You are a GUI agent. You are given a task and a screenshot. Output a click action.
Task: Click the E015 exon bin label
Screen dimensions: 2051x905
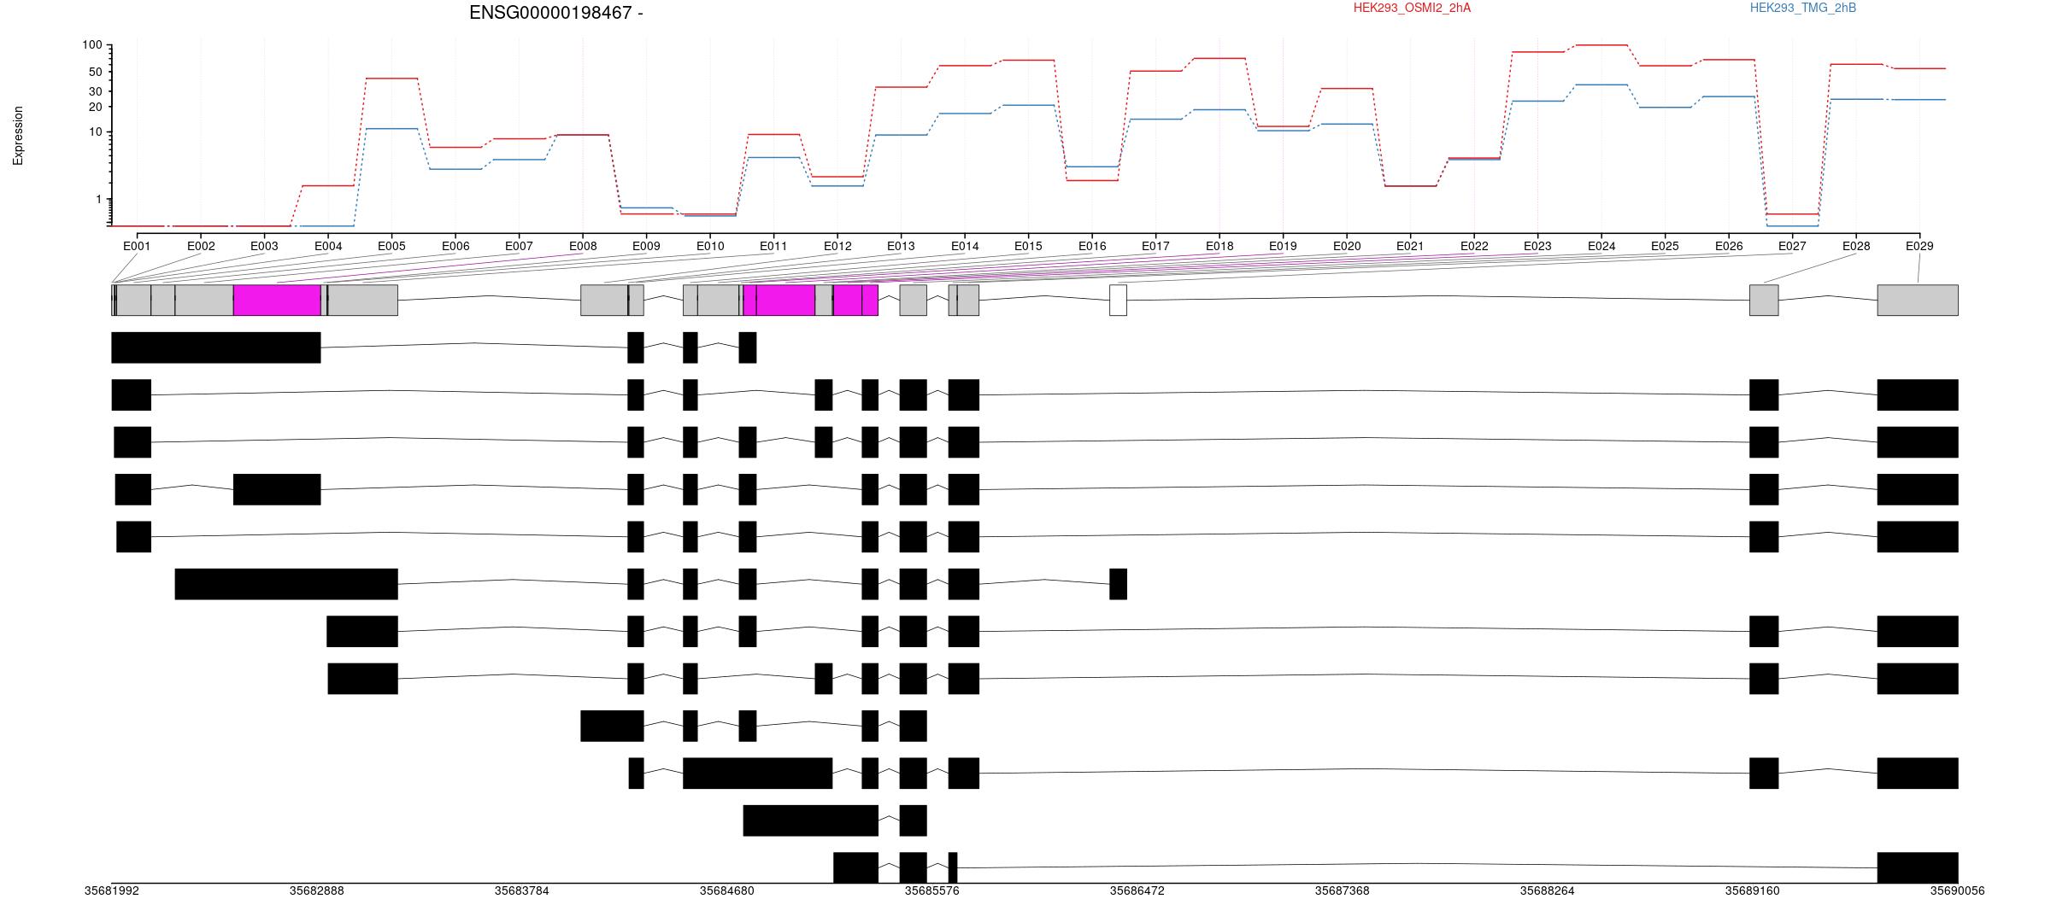pyautogui.click(x=1028, y=246)
